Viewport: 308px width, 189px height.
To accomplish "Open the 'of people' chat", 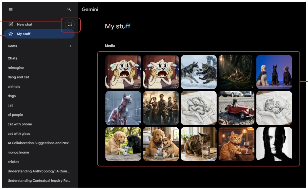I will 15,115.
